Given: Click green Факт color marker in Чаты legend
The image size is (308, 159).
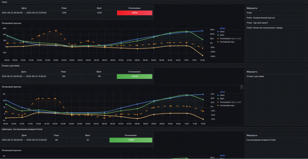Looking at the screenshot, I should click(218, 35).
